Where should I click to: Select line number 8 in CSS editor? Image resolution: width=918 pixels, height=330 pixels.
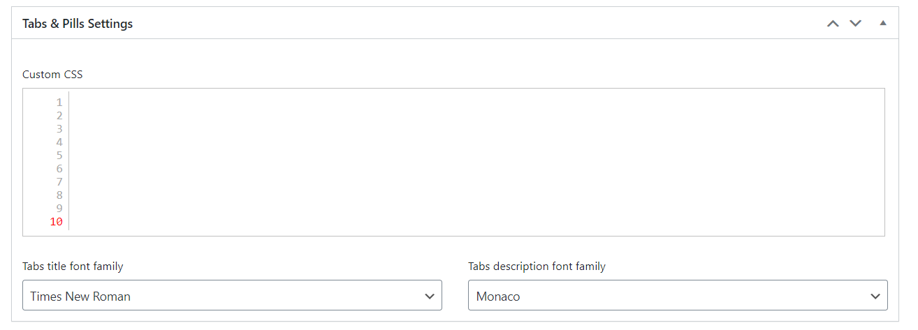(x=59, y=195)
